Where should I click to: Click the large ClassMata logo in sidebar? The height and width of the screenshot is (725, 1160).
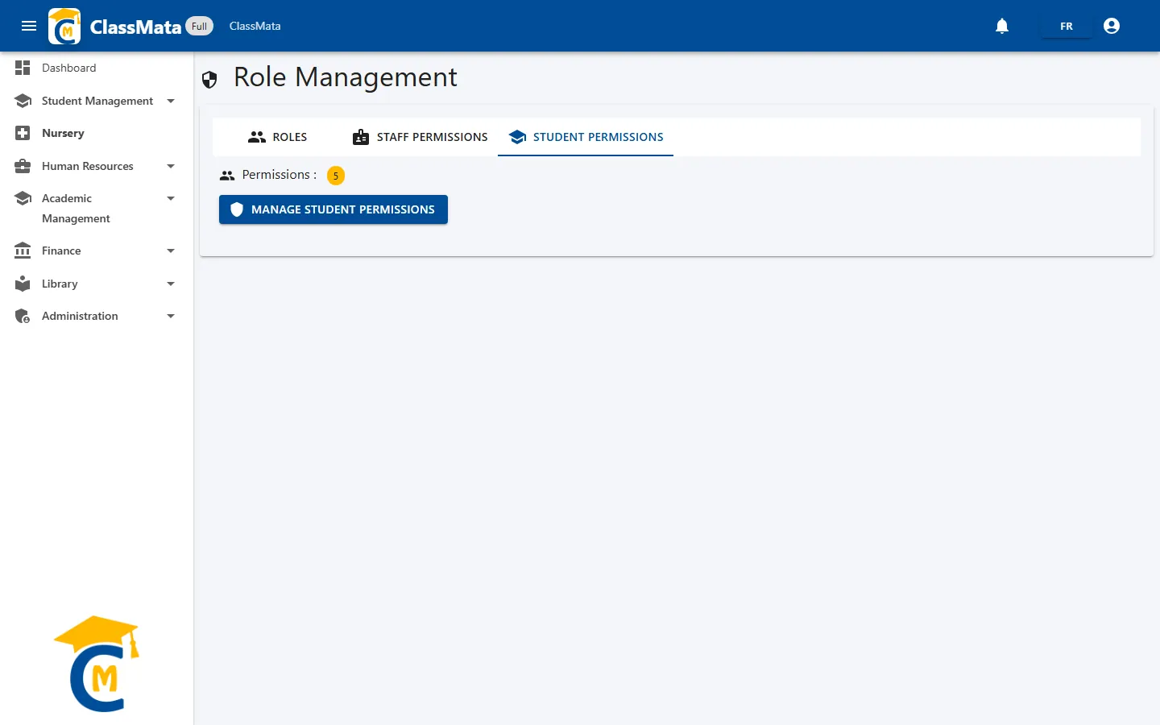click(x=97, y=664)
